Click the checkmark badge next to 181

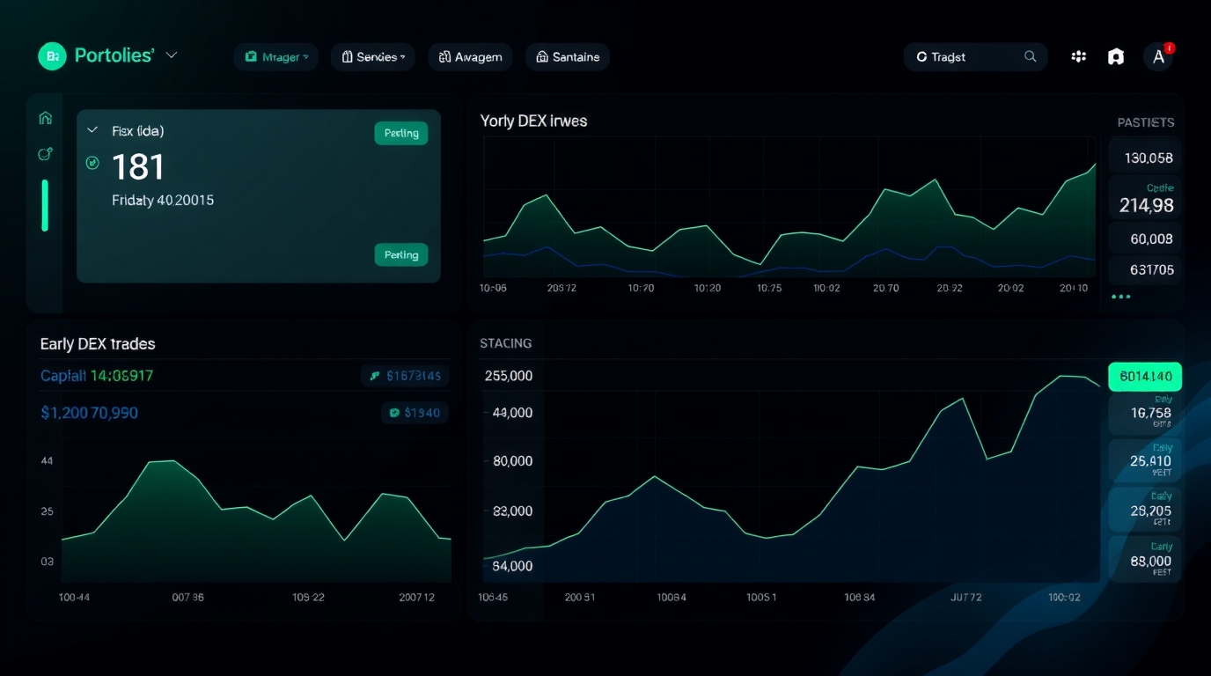point(92,163)
